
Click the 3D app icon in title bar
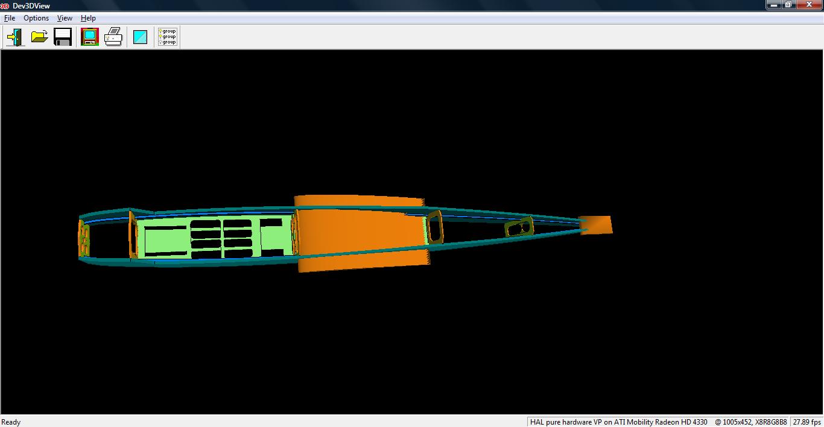[5, 5]
